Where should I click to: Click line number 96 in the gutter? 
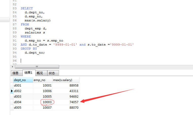click(15, 61)
